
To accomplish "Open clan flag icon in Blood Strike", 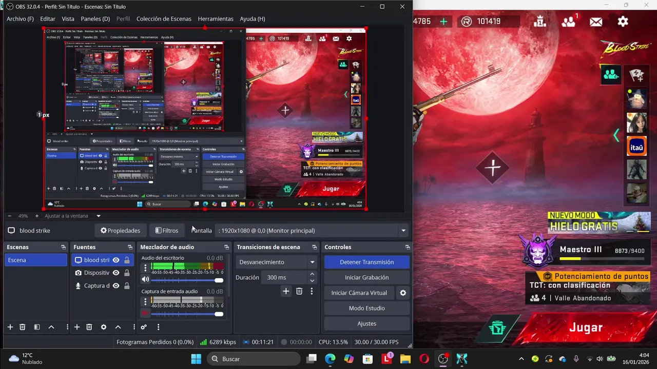I will 637,75.
